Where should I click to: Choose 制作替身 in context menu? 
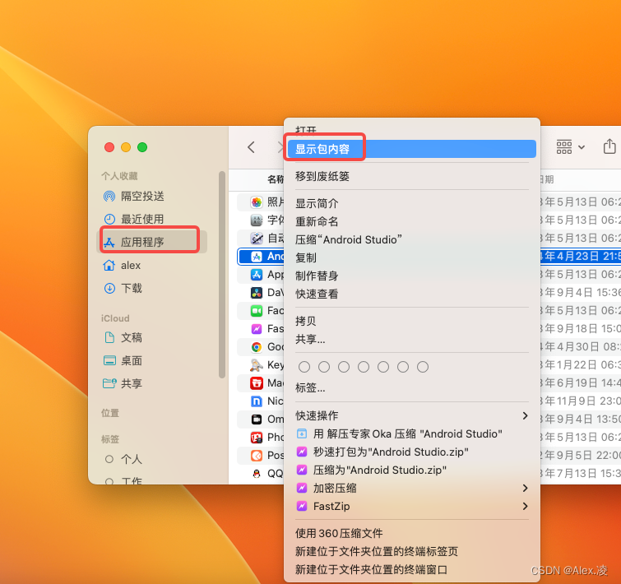[x=412, y=276]
